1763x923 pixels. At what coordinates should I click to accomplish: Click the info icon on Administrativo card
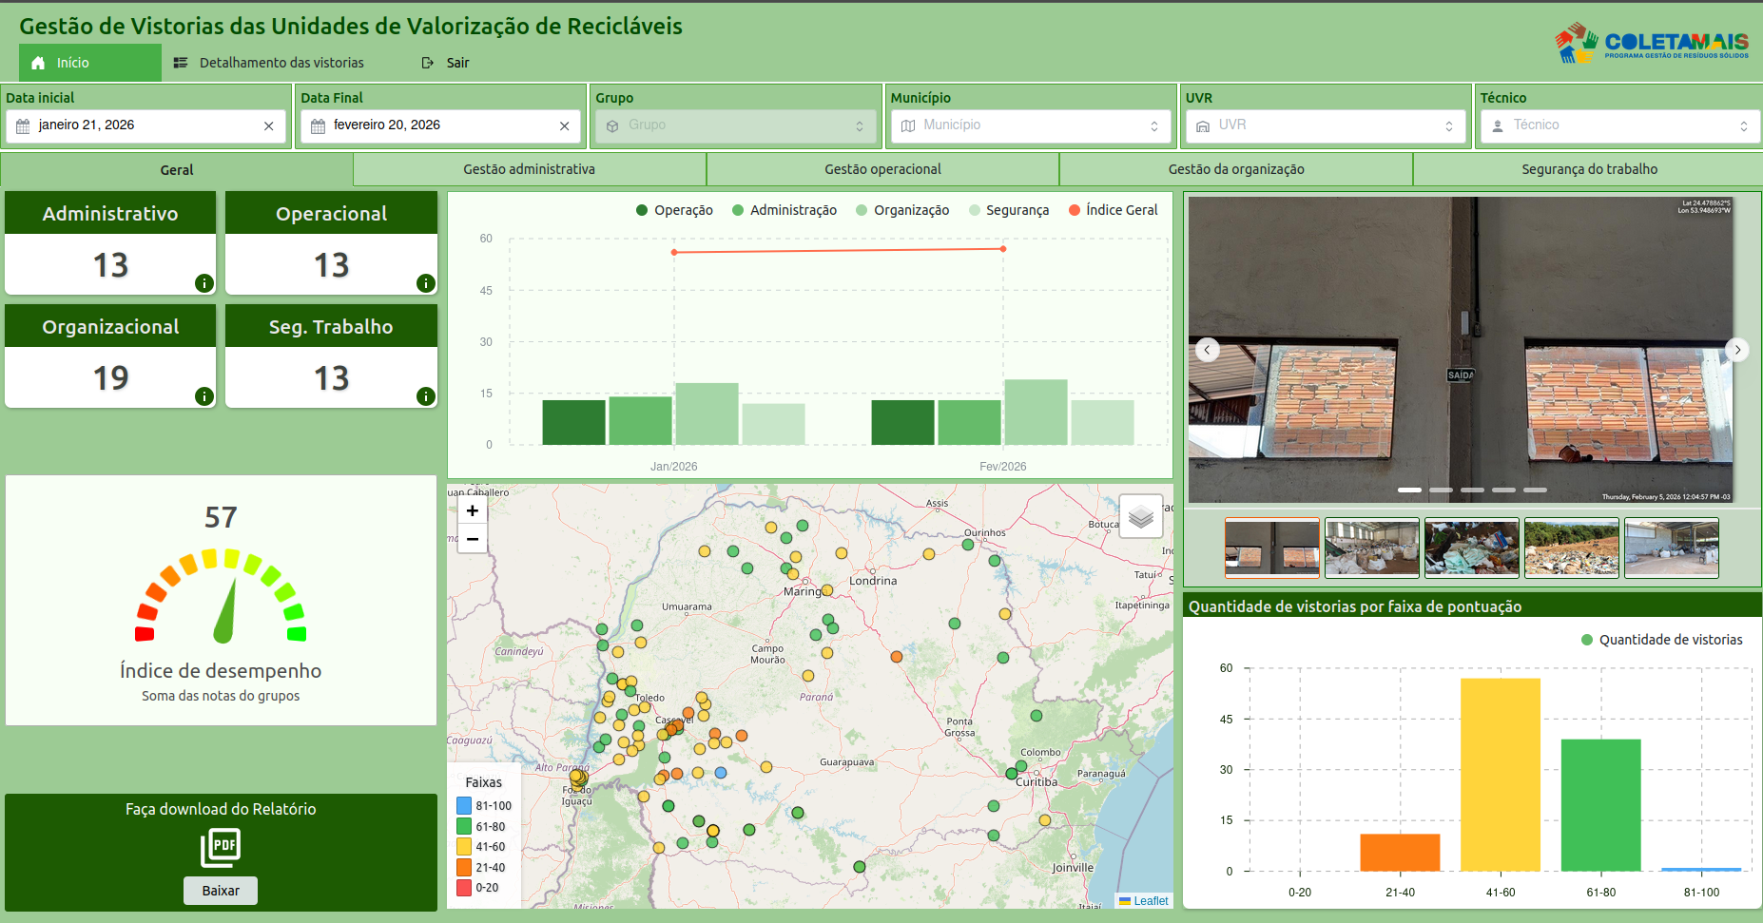coord(203,282)
